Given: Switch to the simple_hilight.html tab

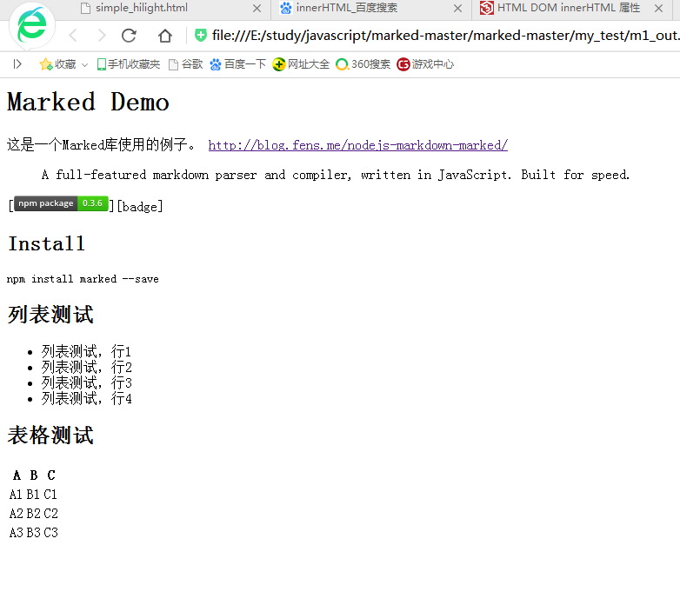Looking at the screenshot, I should (141, 8).
